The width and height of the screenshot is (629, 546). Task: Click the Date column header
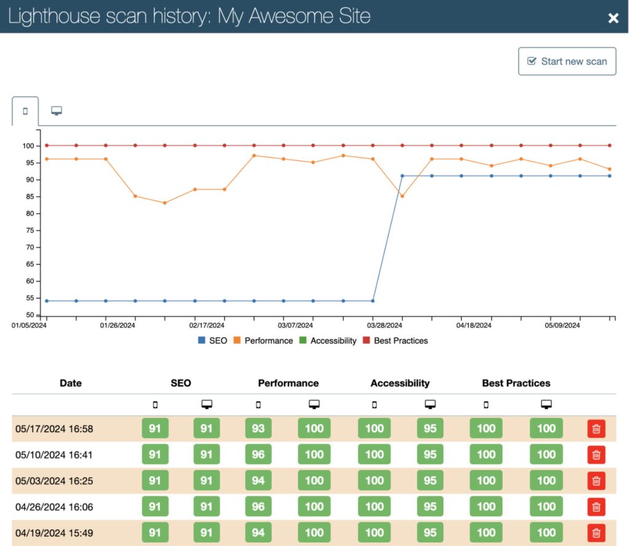[71, 383]
